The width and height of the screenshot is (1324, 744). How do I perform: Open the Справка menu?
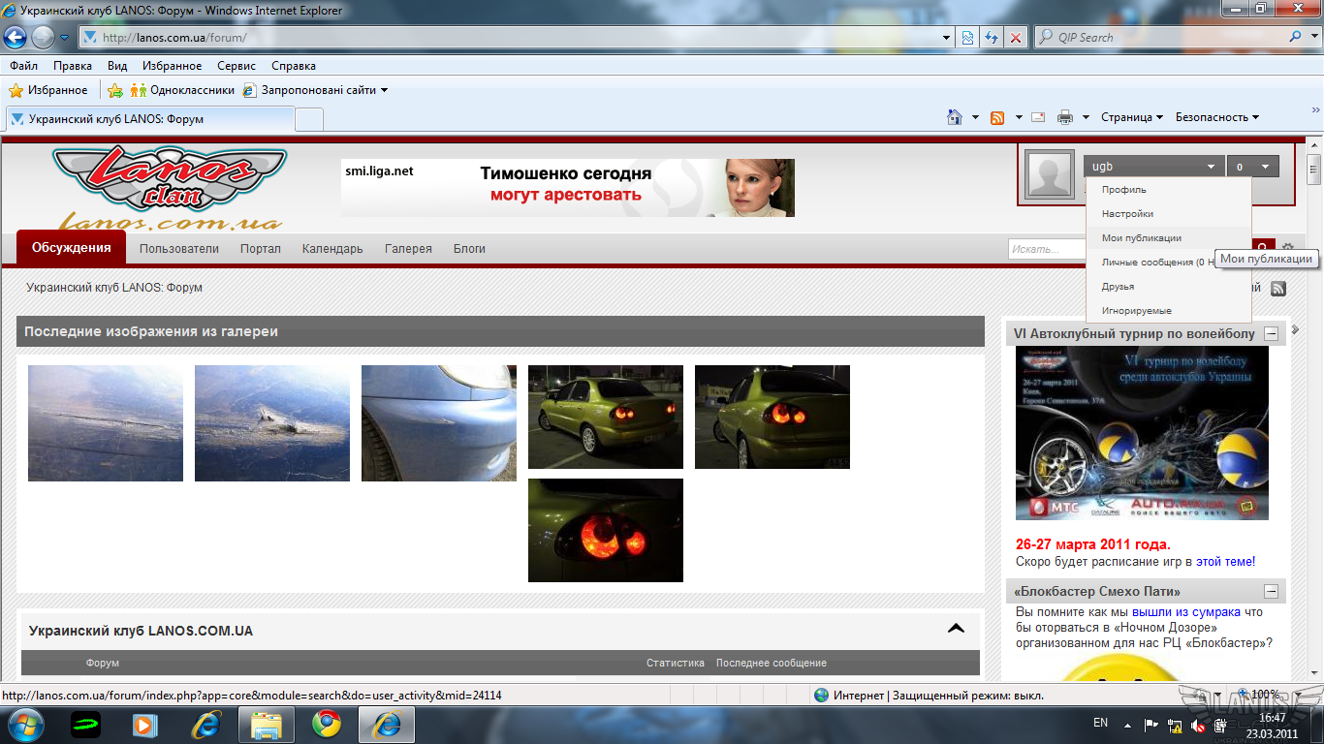pos(294,66)
